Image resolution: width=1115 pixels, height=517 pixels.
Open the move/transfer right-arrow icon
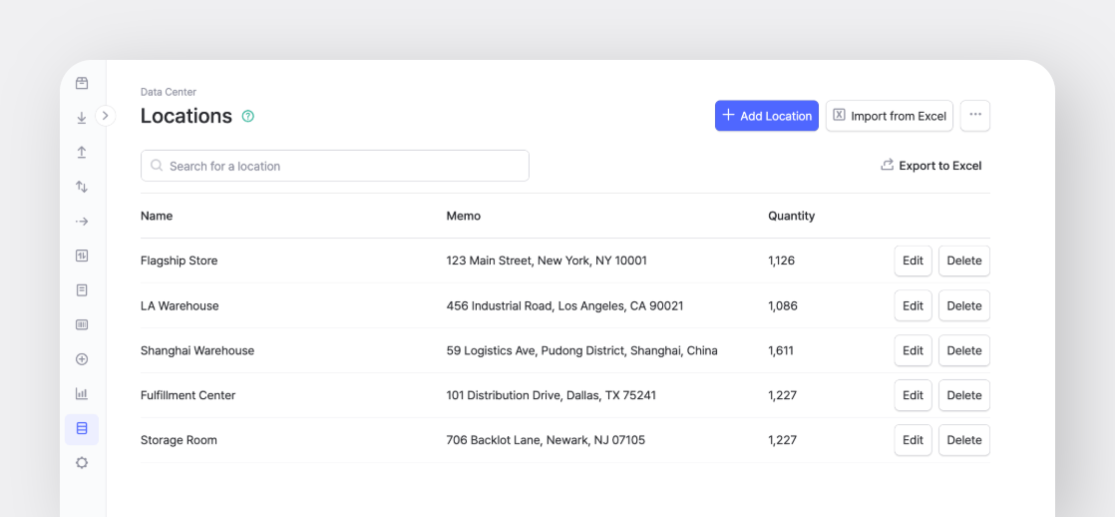point(82,222)
